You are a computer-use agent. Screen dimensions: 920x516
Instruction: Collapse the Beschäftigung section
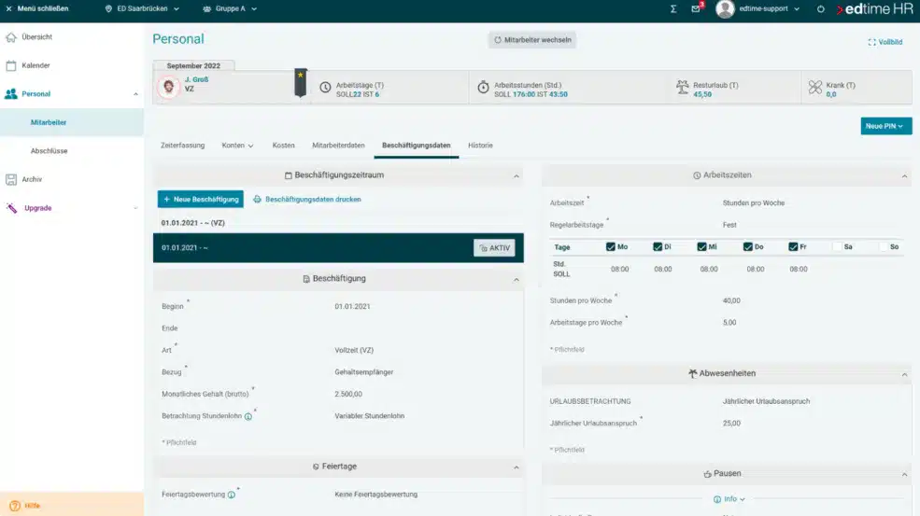click(x=517, y=280)
